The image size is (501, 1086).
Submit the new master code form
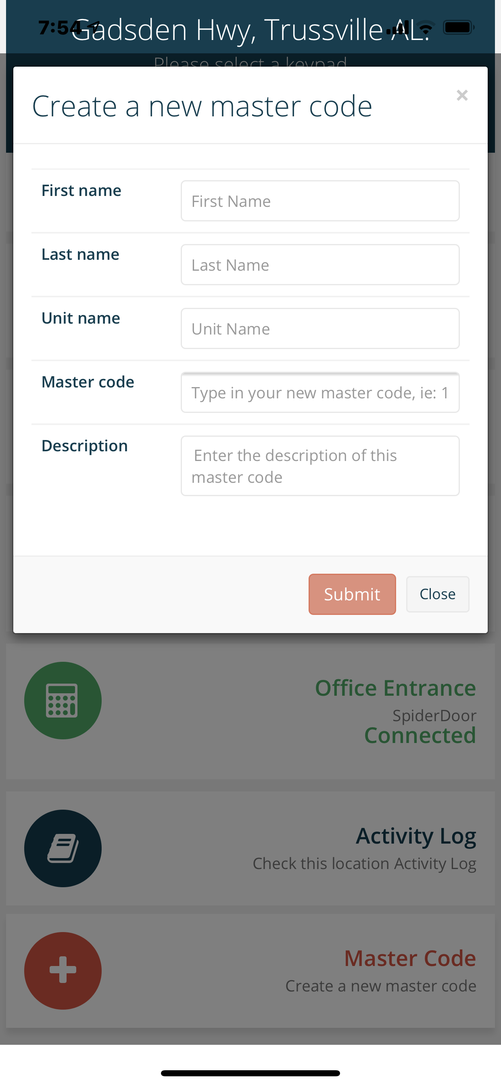pos(352,594)
